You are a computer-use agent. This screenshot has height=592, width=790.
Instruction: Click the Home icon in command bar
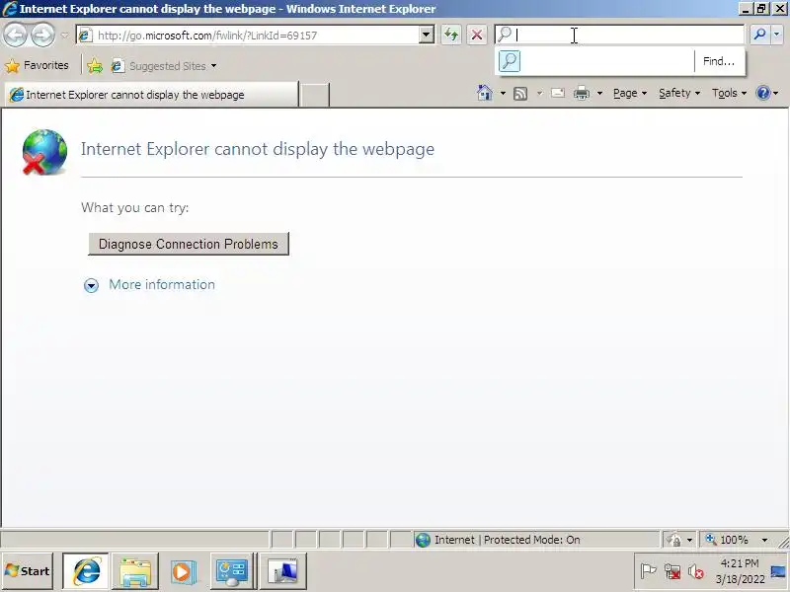[x=484, y=93]
